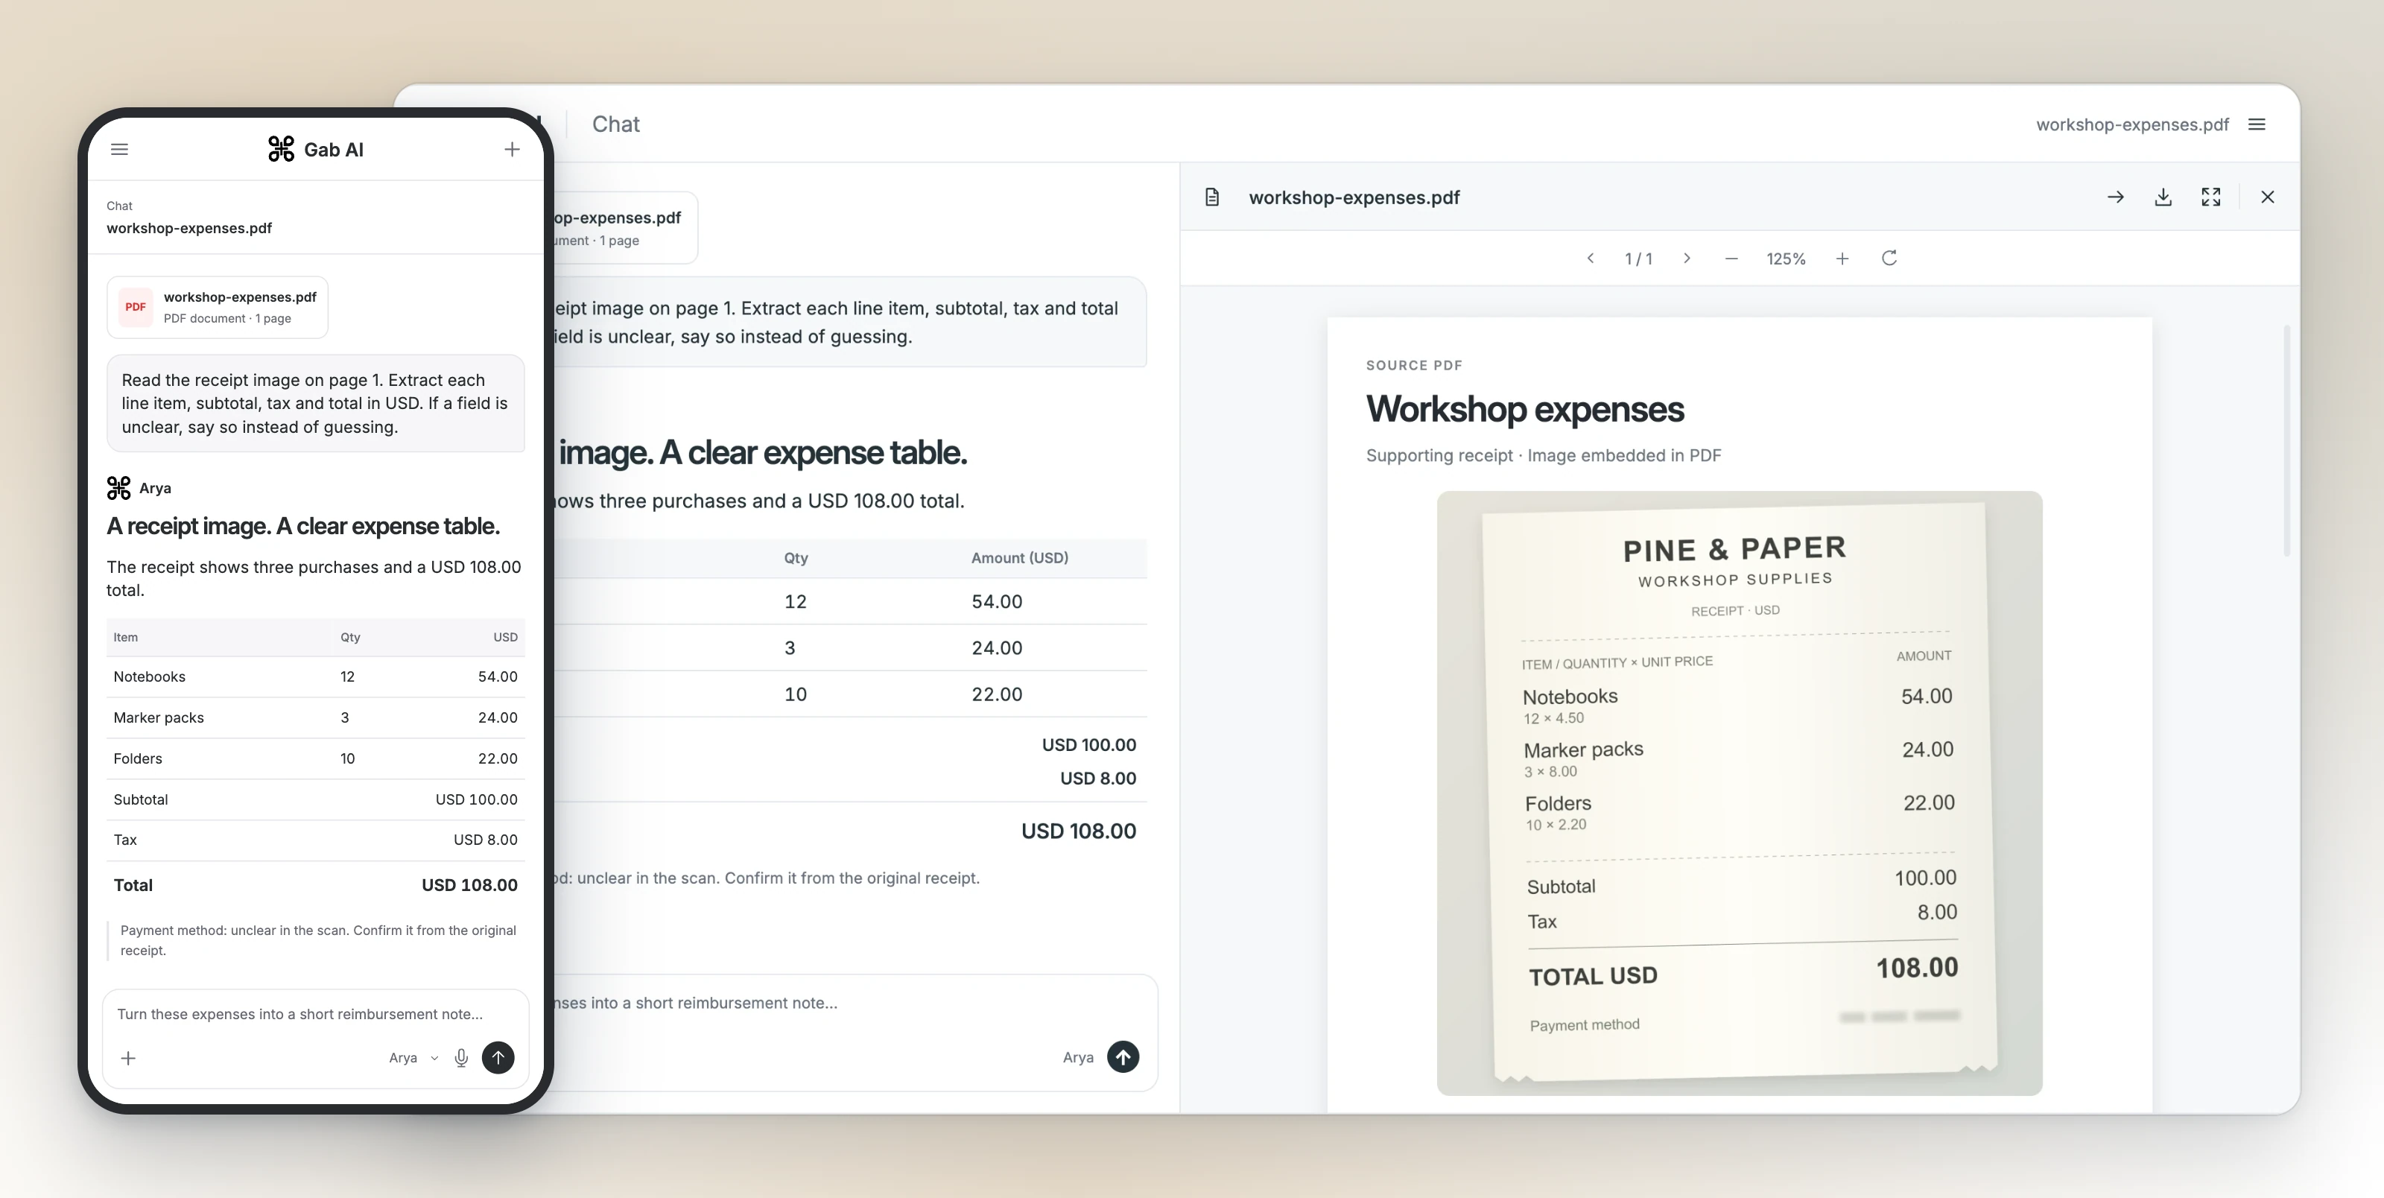Click the 1 / 1 page indicator
This screenshot has width=2384, height=1198.
pos(1639,259)
